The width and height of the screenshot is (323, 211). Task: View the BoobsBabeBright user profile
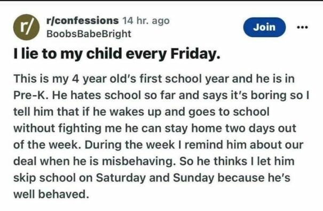click(x=89, y=34)
